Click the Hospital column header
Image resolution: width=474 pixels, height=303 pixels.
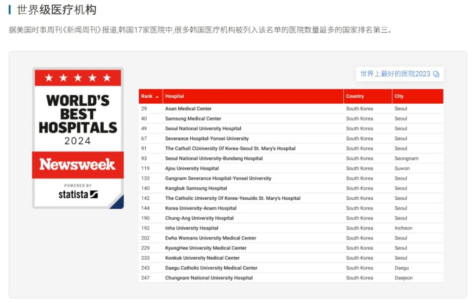pos(175,96)
